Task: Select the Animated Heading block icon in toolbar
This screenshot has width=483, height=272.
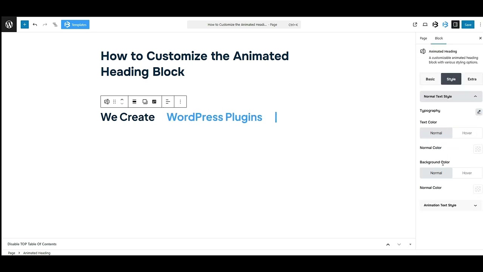Action: (107, 101)
